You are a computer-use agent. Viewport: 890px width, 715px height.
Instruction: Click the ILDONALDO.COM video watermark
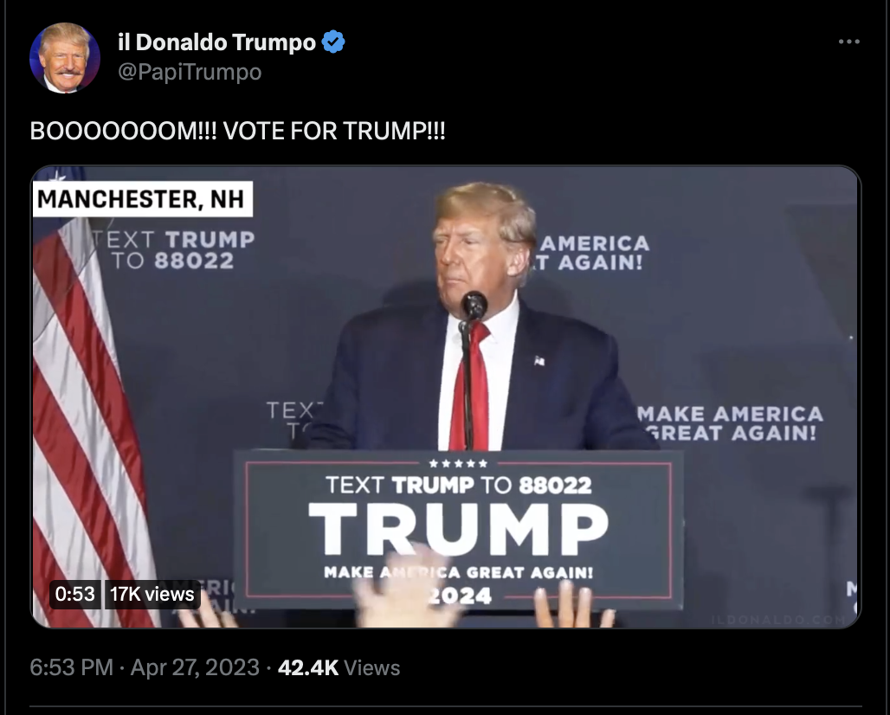point(778,619)
